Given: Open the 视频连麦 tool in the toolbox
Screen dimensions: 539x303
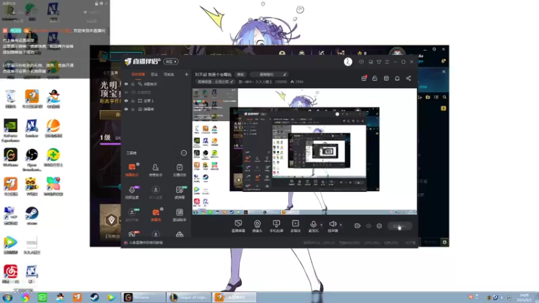Looking at the screenshot, I should click(x=132, y=193).
